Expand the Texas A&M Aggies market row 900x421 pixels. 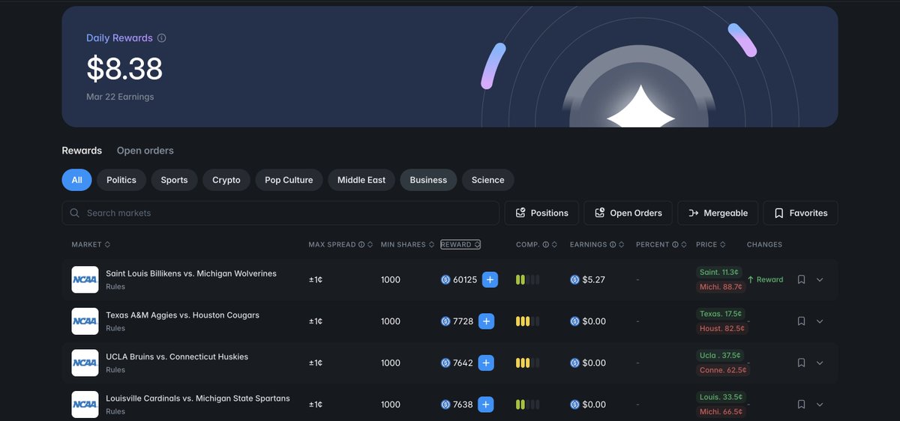tap(820, 321)
